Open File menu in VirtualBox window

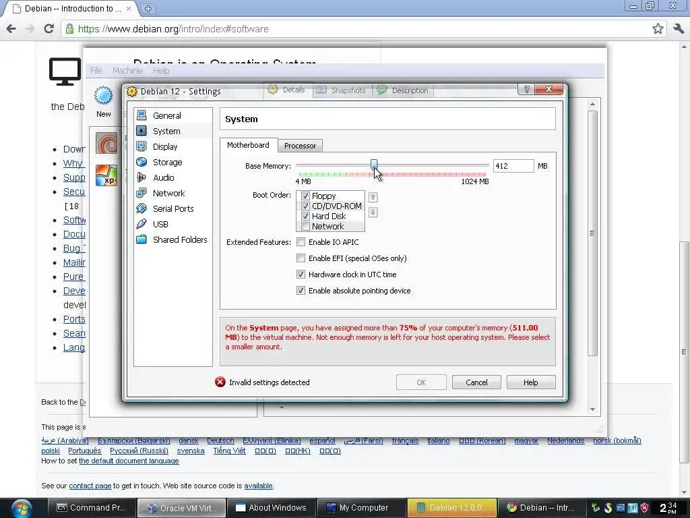[96, 70]
